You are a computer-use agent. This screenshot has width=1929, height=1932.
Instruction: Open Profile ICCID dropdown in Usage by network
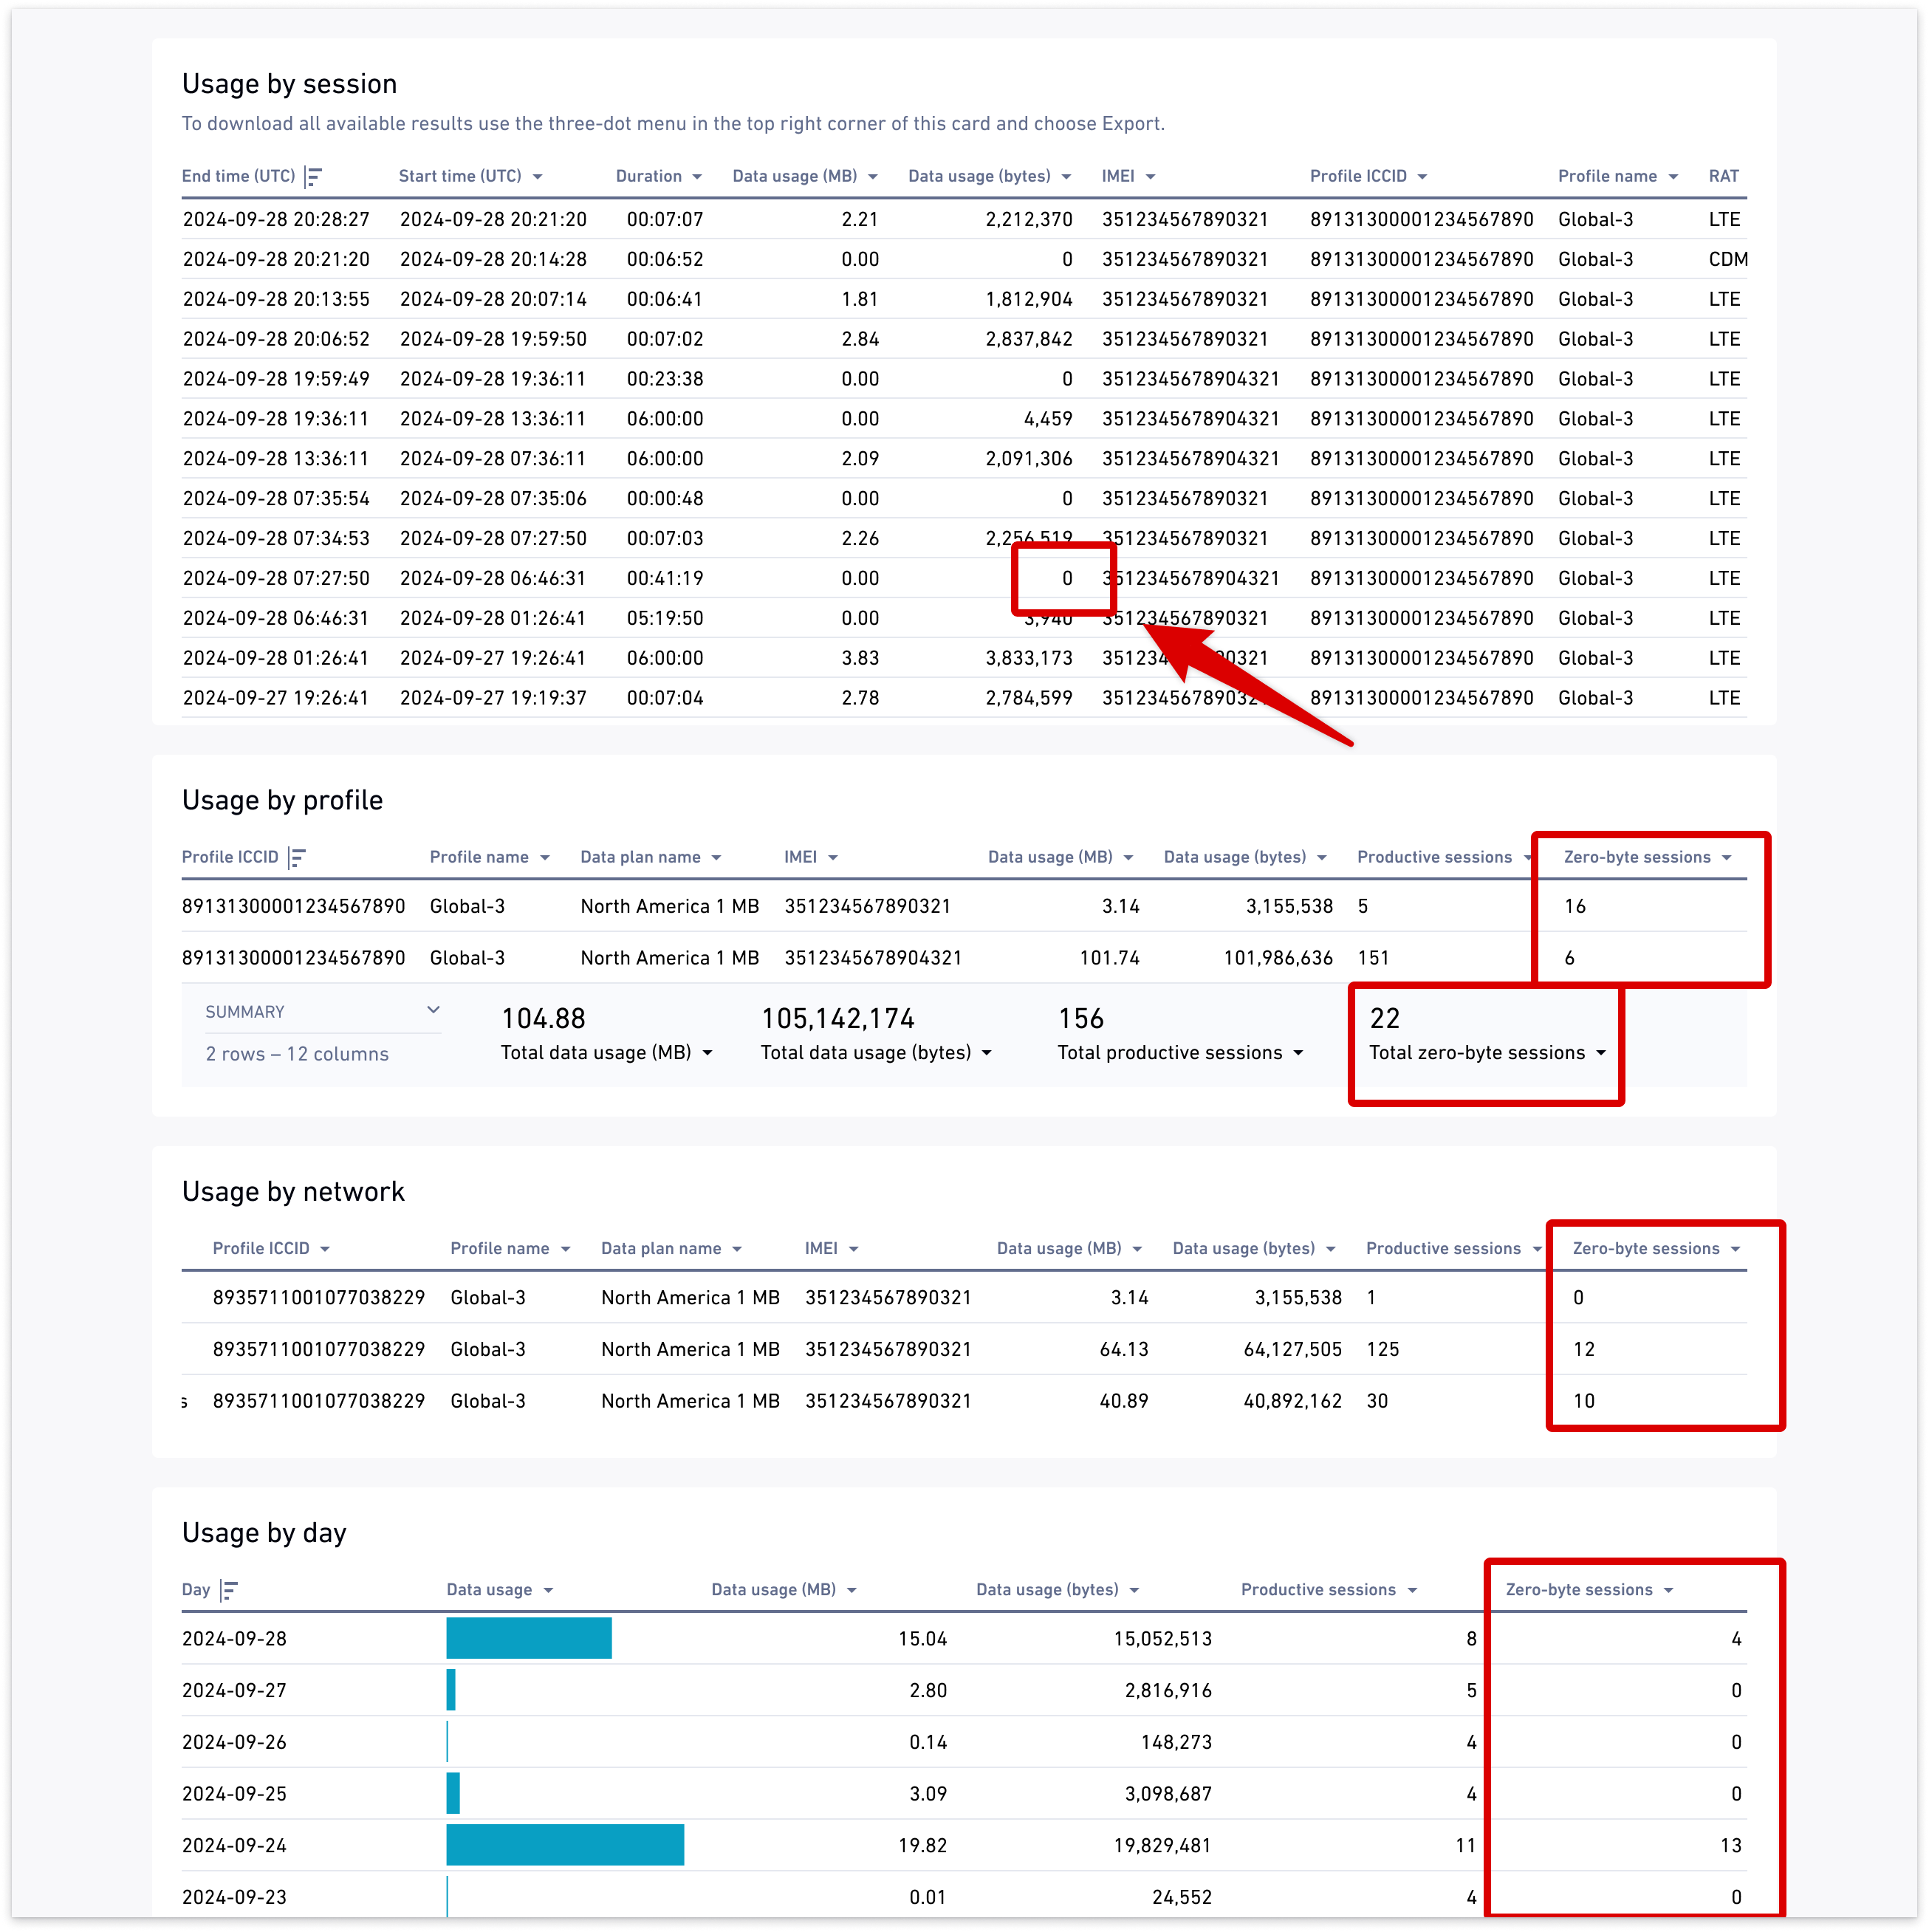point(325,1249)
